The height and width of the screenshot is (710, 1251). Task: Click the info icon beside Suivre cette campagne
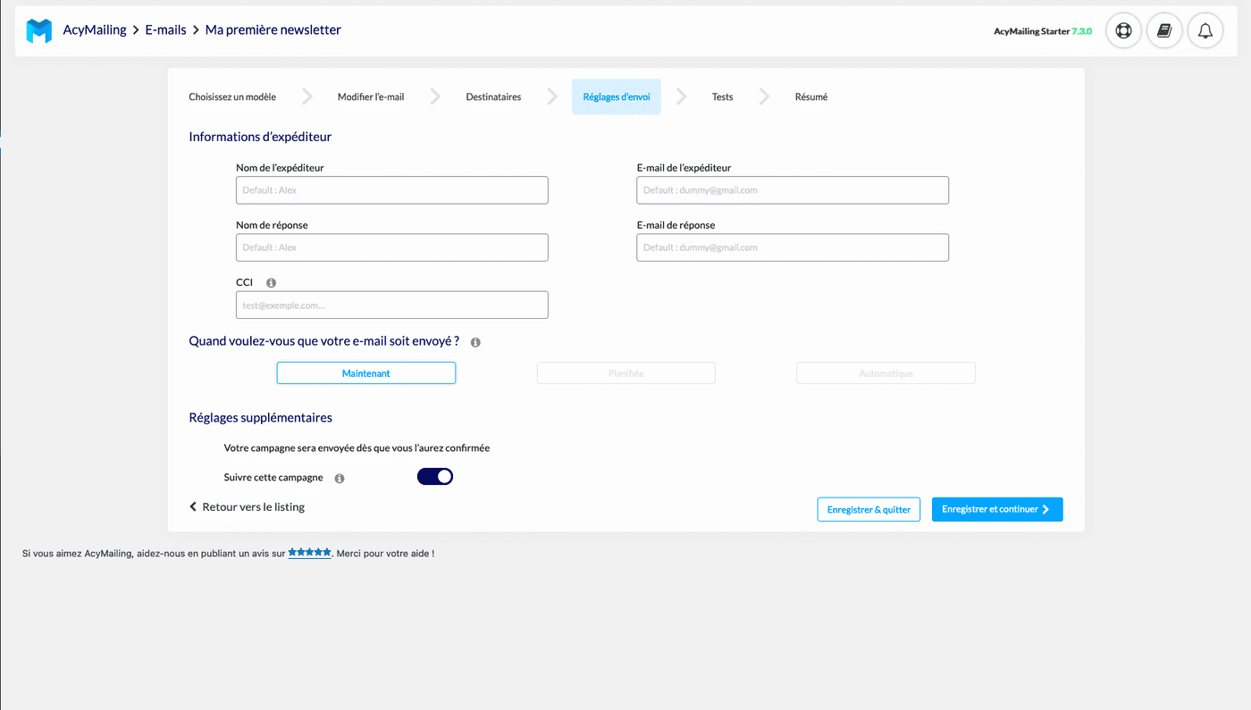(339, 478)
